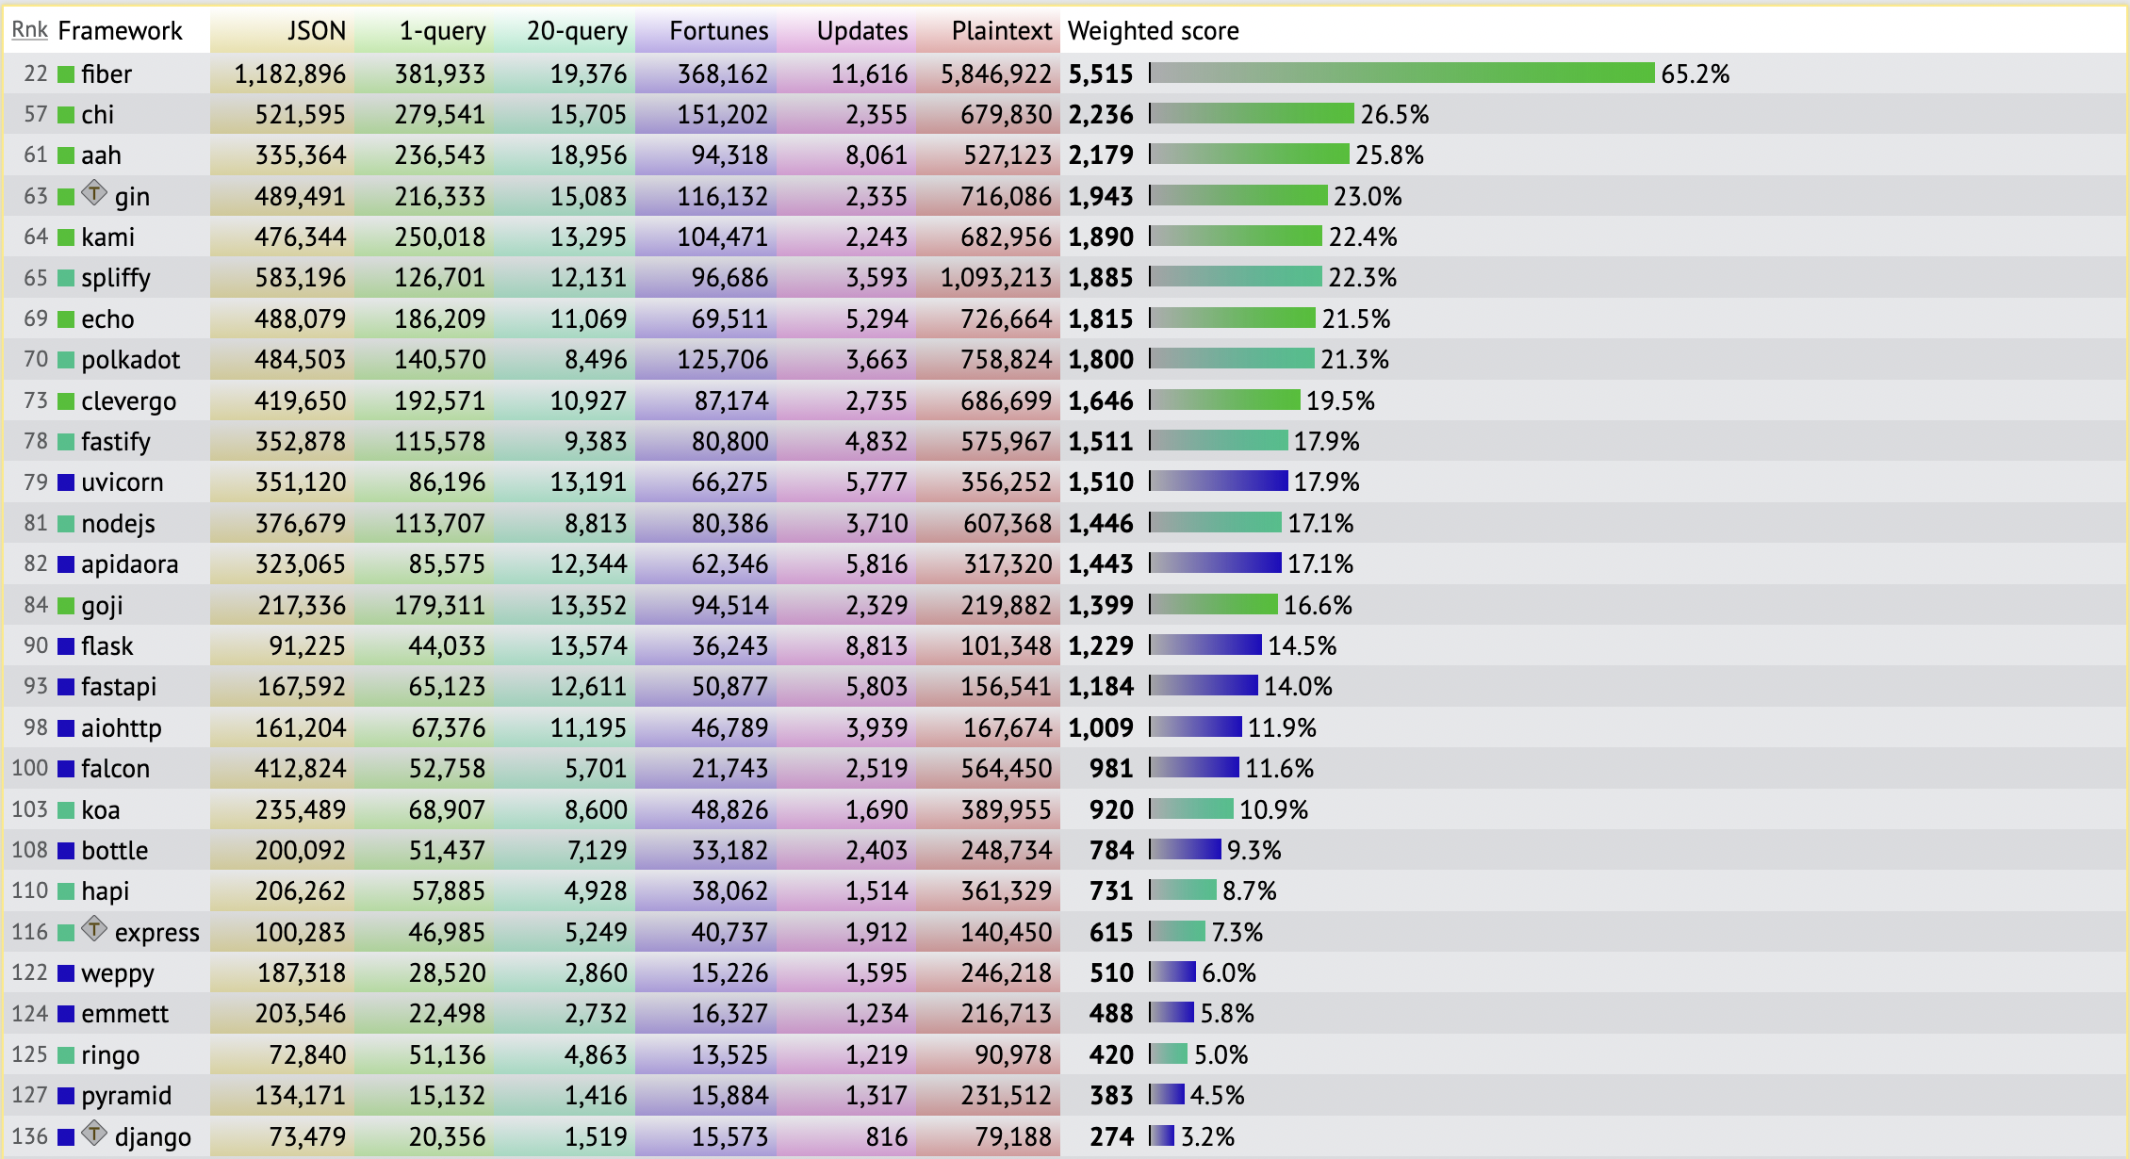Click the green color square next to fiber
This screenshot has height=1159, width=2130.
tap(66, 74)
